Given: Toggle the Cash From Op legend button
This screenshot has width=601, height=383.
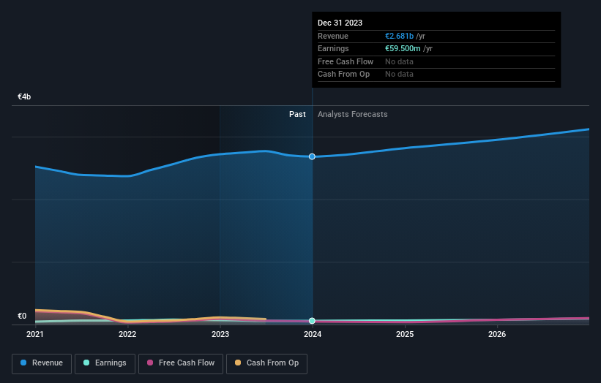Looking at the screenshot, I should pyautogui.click(x=266, y=363).
